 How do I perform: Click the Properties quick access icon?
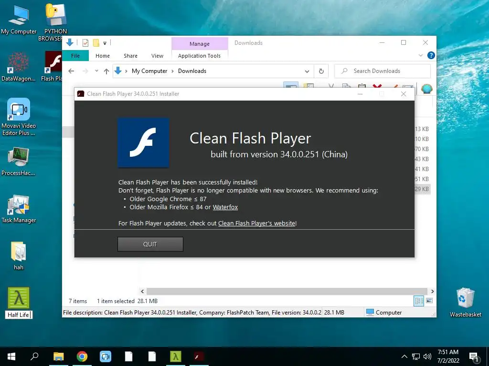85,43
